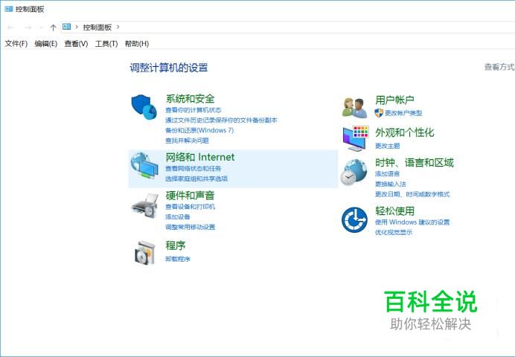Expand chevron after 控制面板 in address bar
This screenshot has height=357, width=515.
click(118, 27)
